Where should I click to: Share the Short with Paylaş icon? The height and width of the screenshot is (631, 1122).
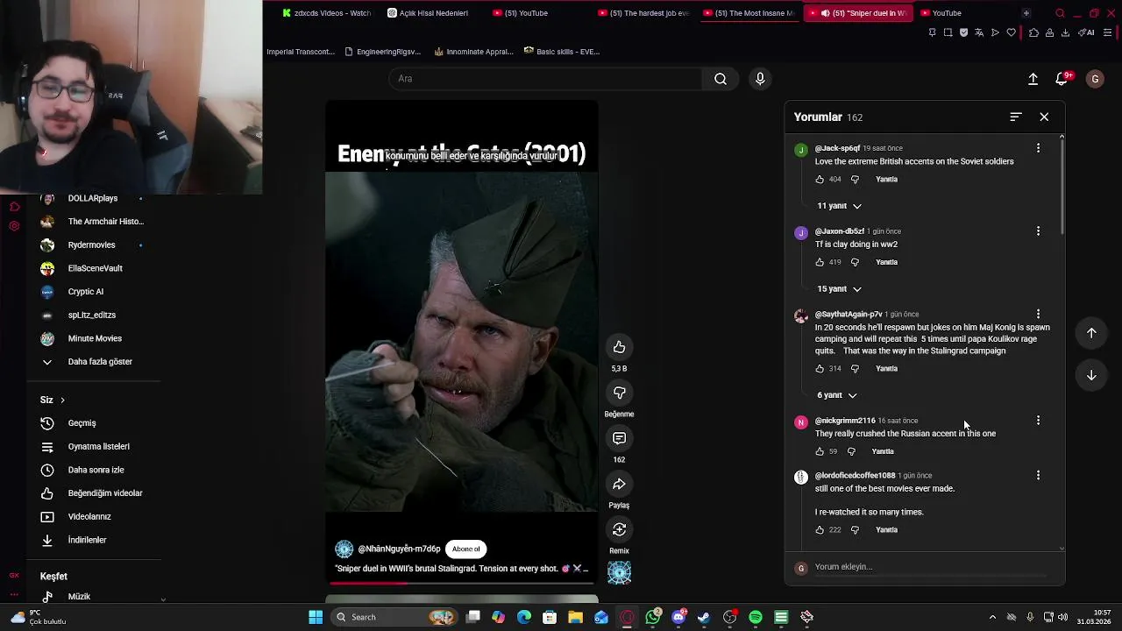tap(619, 484)
